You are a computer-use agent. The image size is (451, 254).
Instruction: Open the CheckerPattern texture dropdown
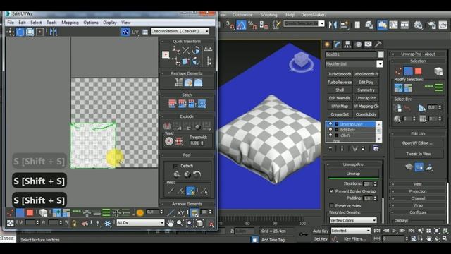[180, 31]
